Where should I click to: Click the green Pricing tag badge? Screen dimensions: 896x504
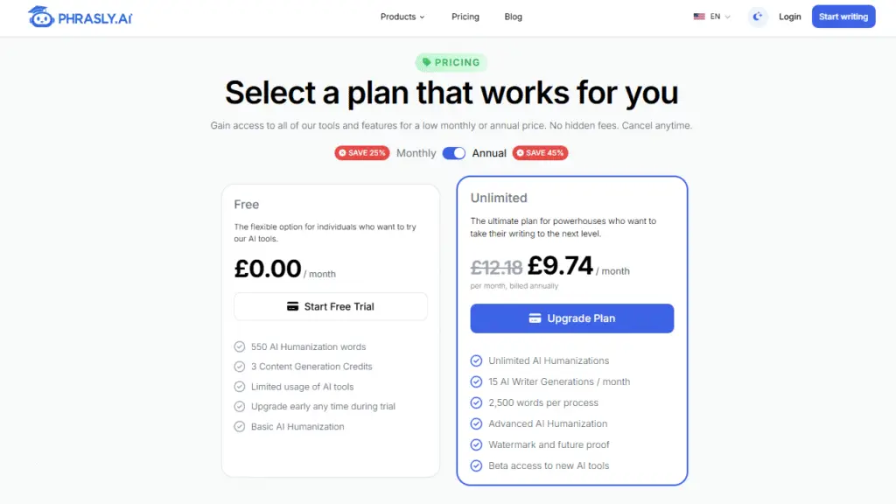coord(451,63)
